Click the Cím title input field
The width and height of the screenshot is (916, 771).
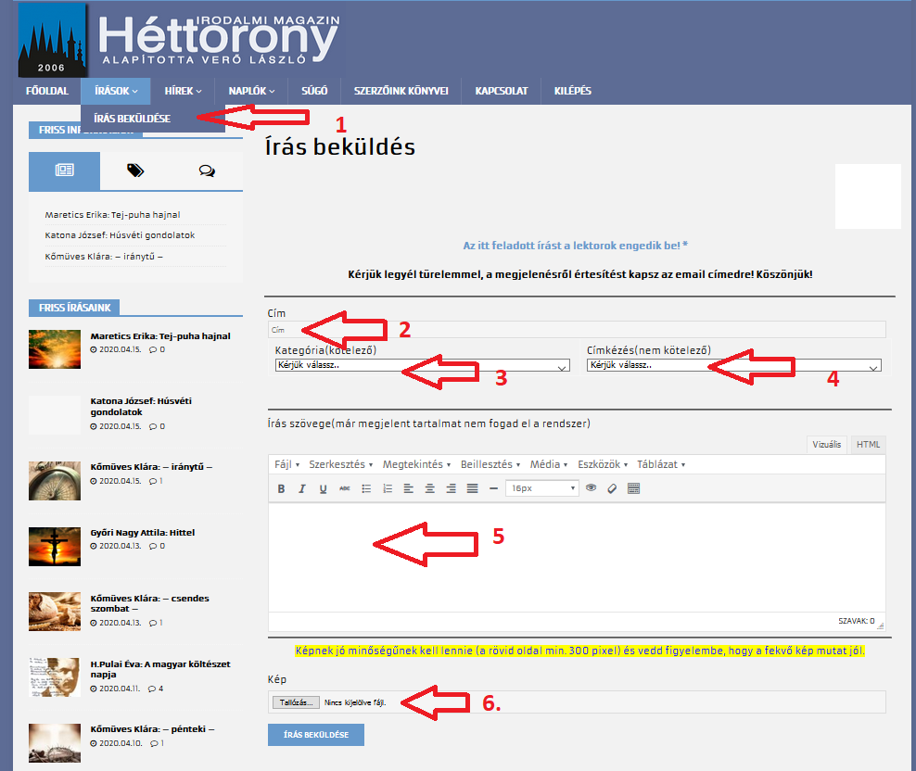coord(575,329)
